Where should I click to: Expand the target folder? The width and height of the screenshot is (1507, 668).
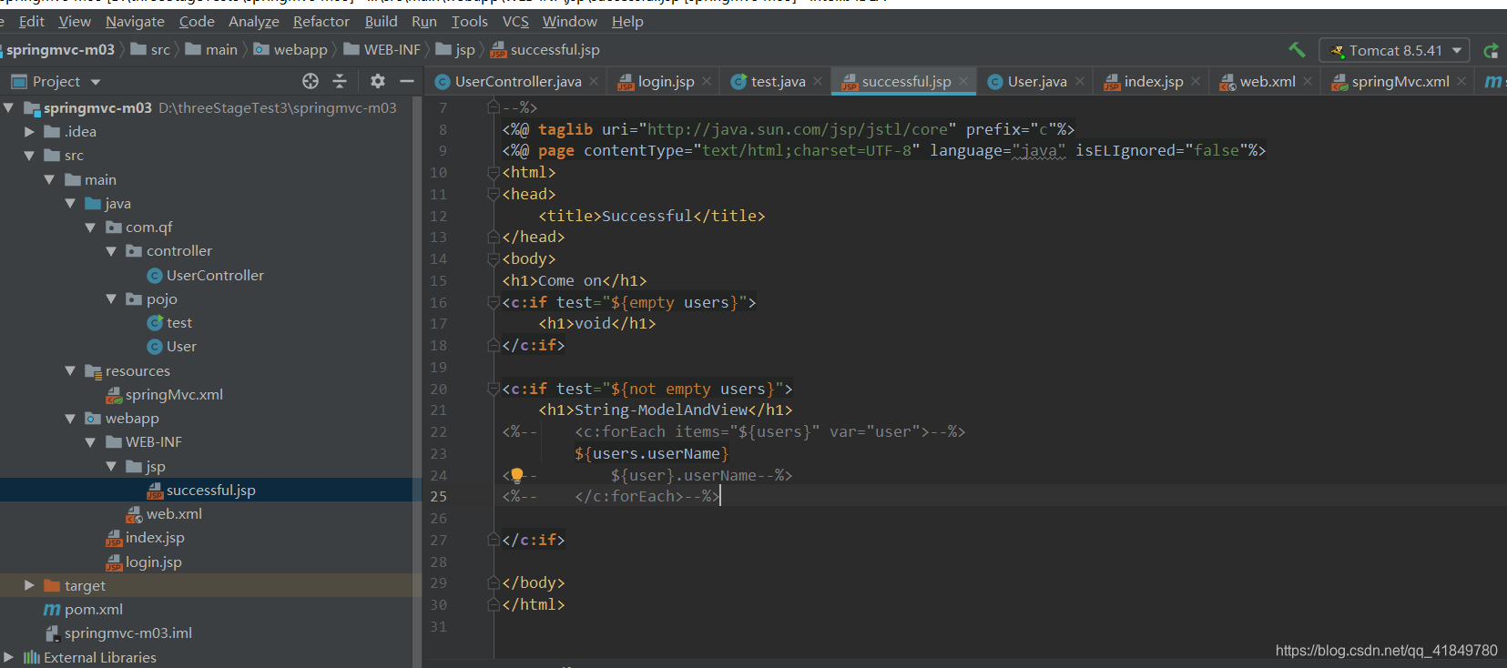29,585
